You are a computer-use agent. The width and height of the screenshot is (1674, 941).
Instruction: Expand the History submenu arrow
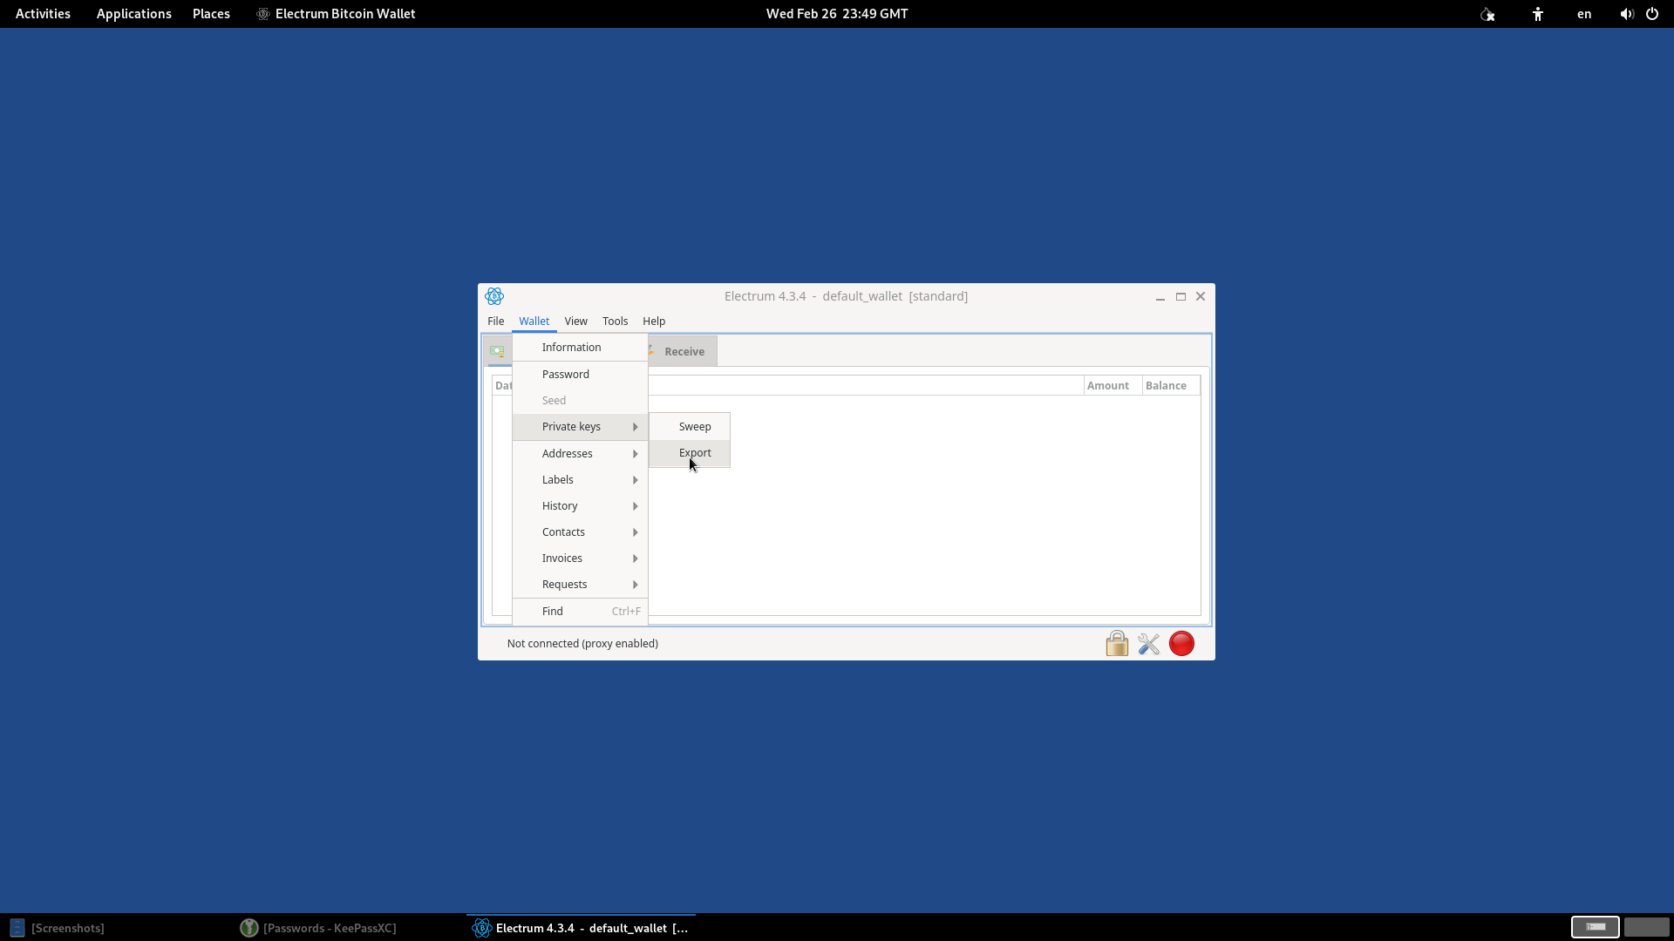point(635,505)
